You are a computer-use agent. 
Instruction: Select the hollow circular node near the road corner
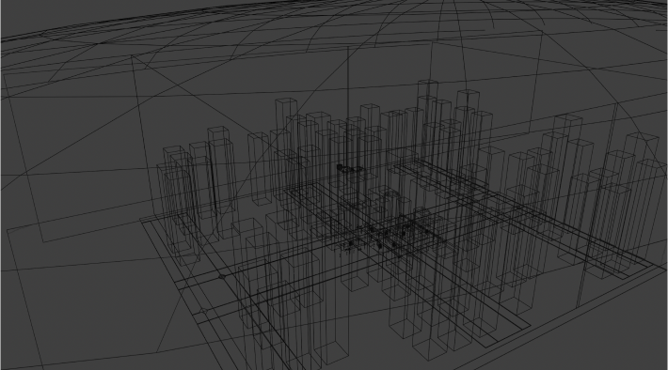203,311
